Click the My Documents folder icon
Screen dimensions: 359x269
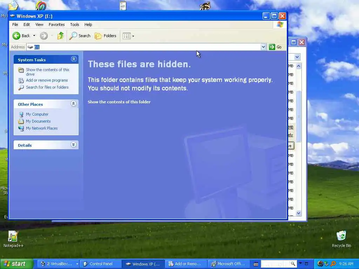[x=21, y=121]
